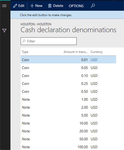Screen dimensions: 124x150
Task: Open the OPTIONS menu
Action: point(76,6)
